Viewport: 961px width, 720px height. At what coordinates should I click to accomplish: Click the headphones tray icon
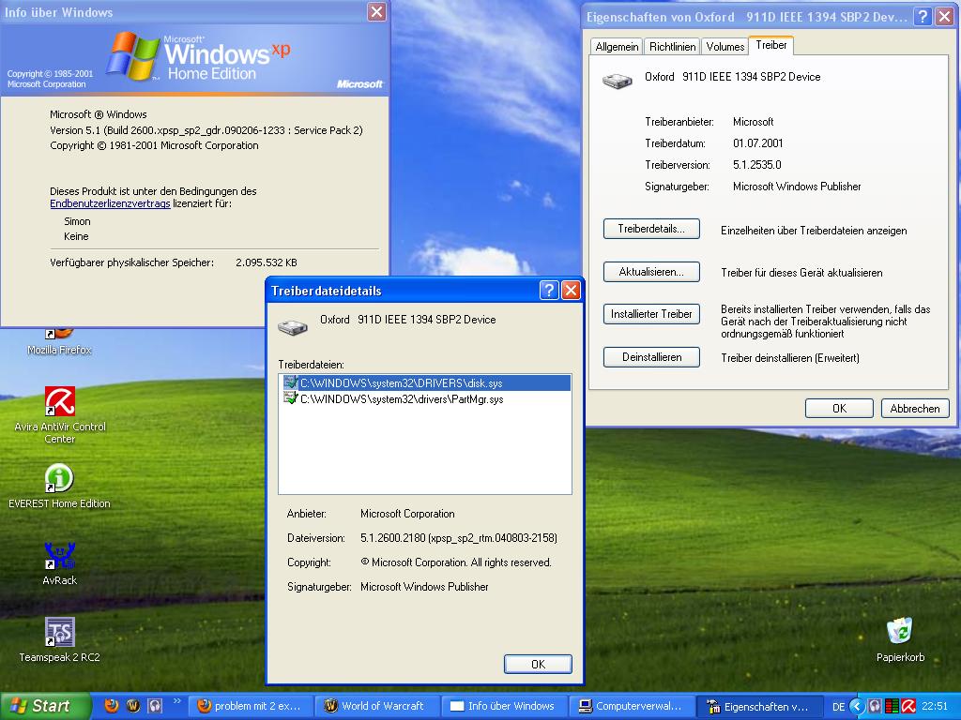[876, 706]
